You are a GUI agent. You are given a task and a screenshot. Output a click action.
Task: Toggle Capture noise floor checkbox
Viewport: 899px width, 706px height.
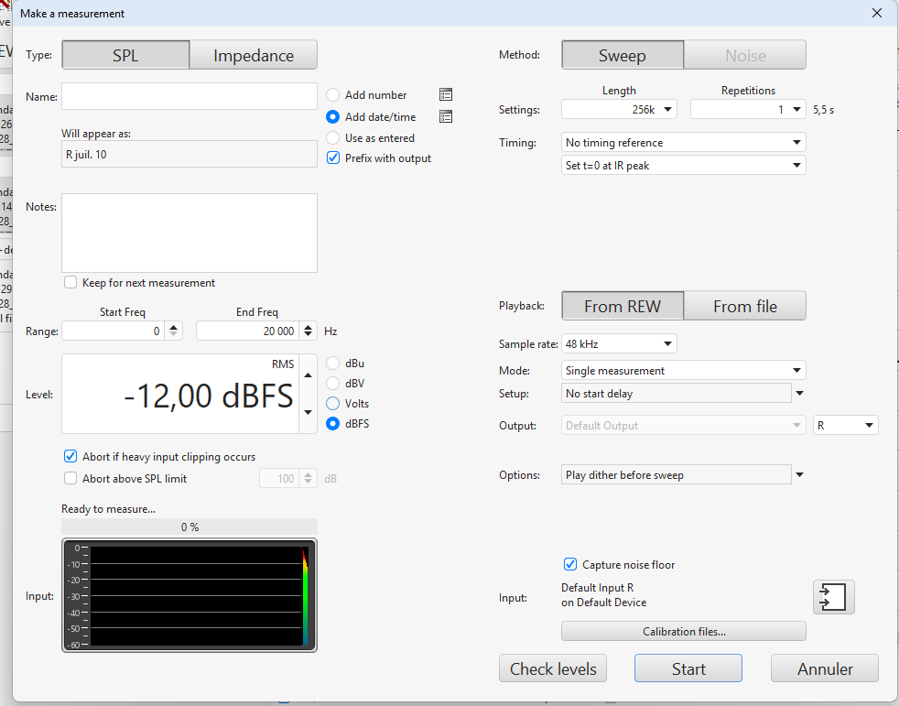[x=570, y=564]
